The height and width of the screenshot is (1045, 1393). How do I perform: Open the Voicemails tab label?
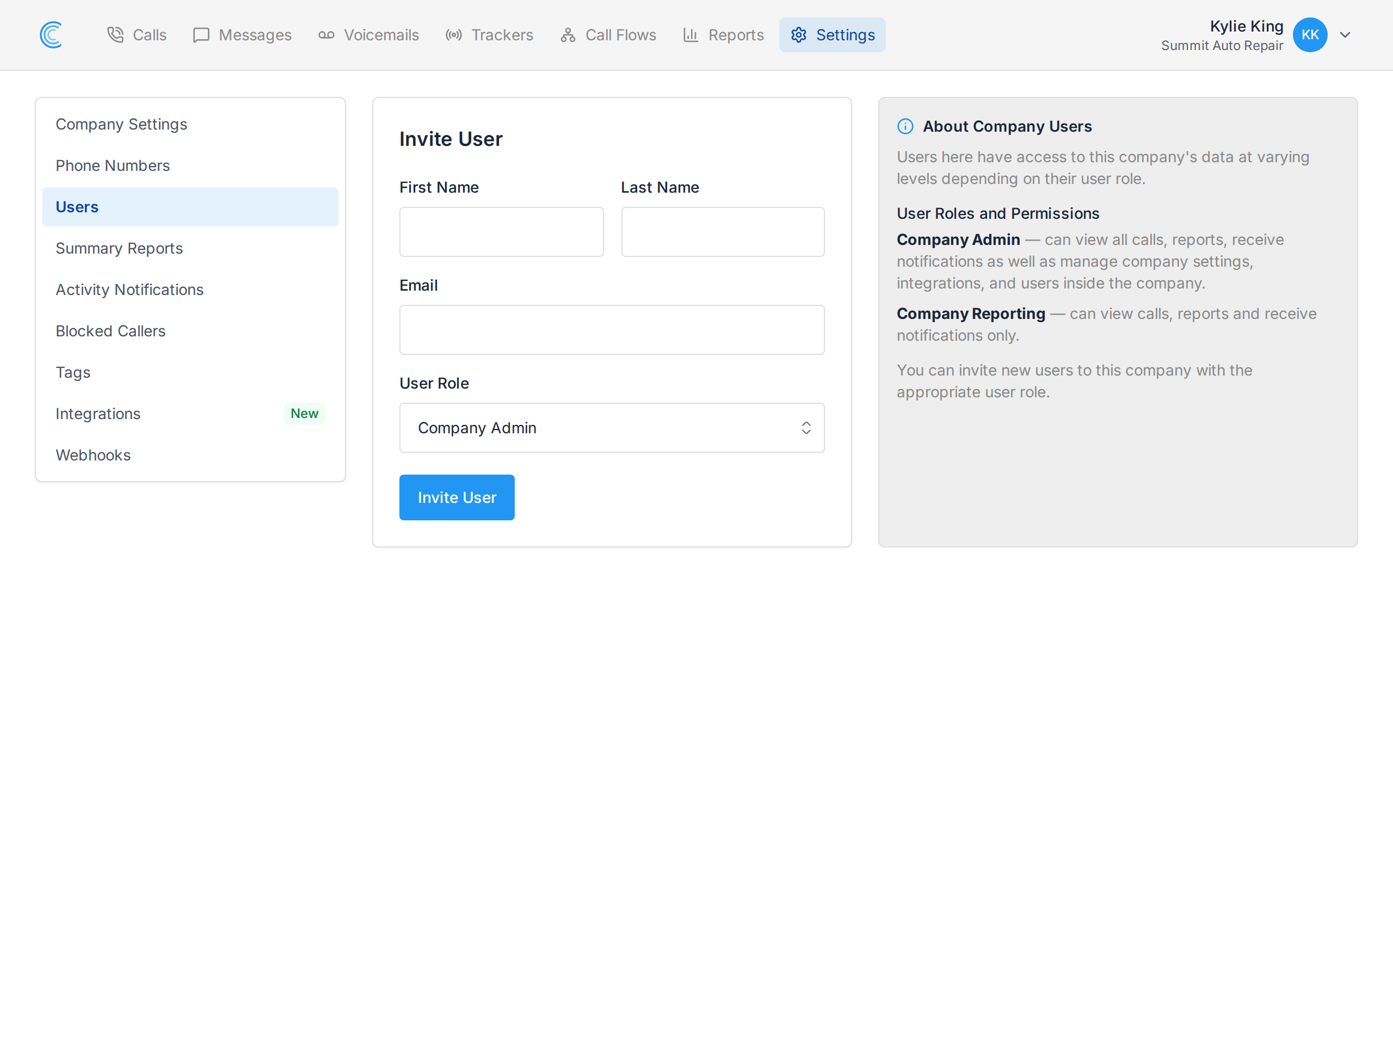coord(381,35)
